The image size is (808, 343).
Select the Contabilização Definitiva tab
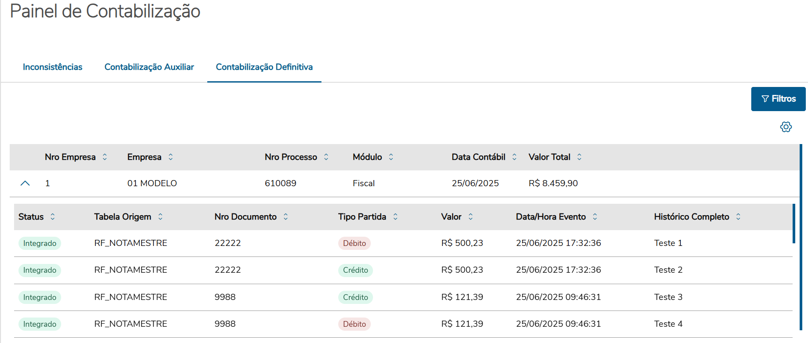(x=264, y=67)
